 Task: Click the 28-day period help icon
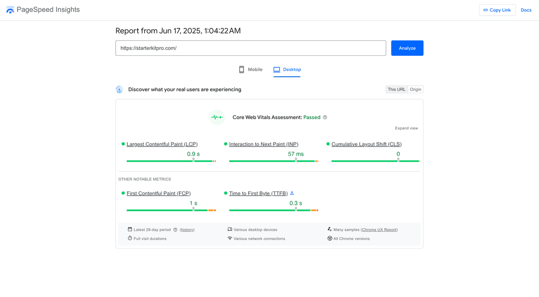175,230
